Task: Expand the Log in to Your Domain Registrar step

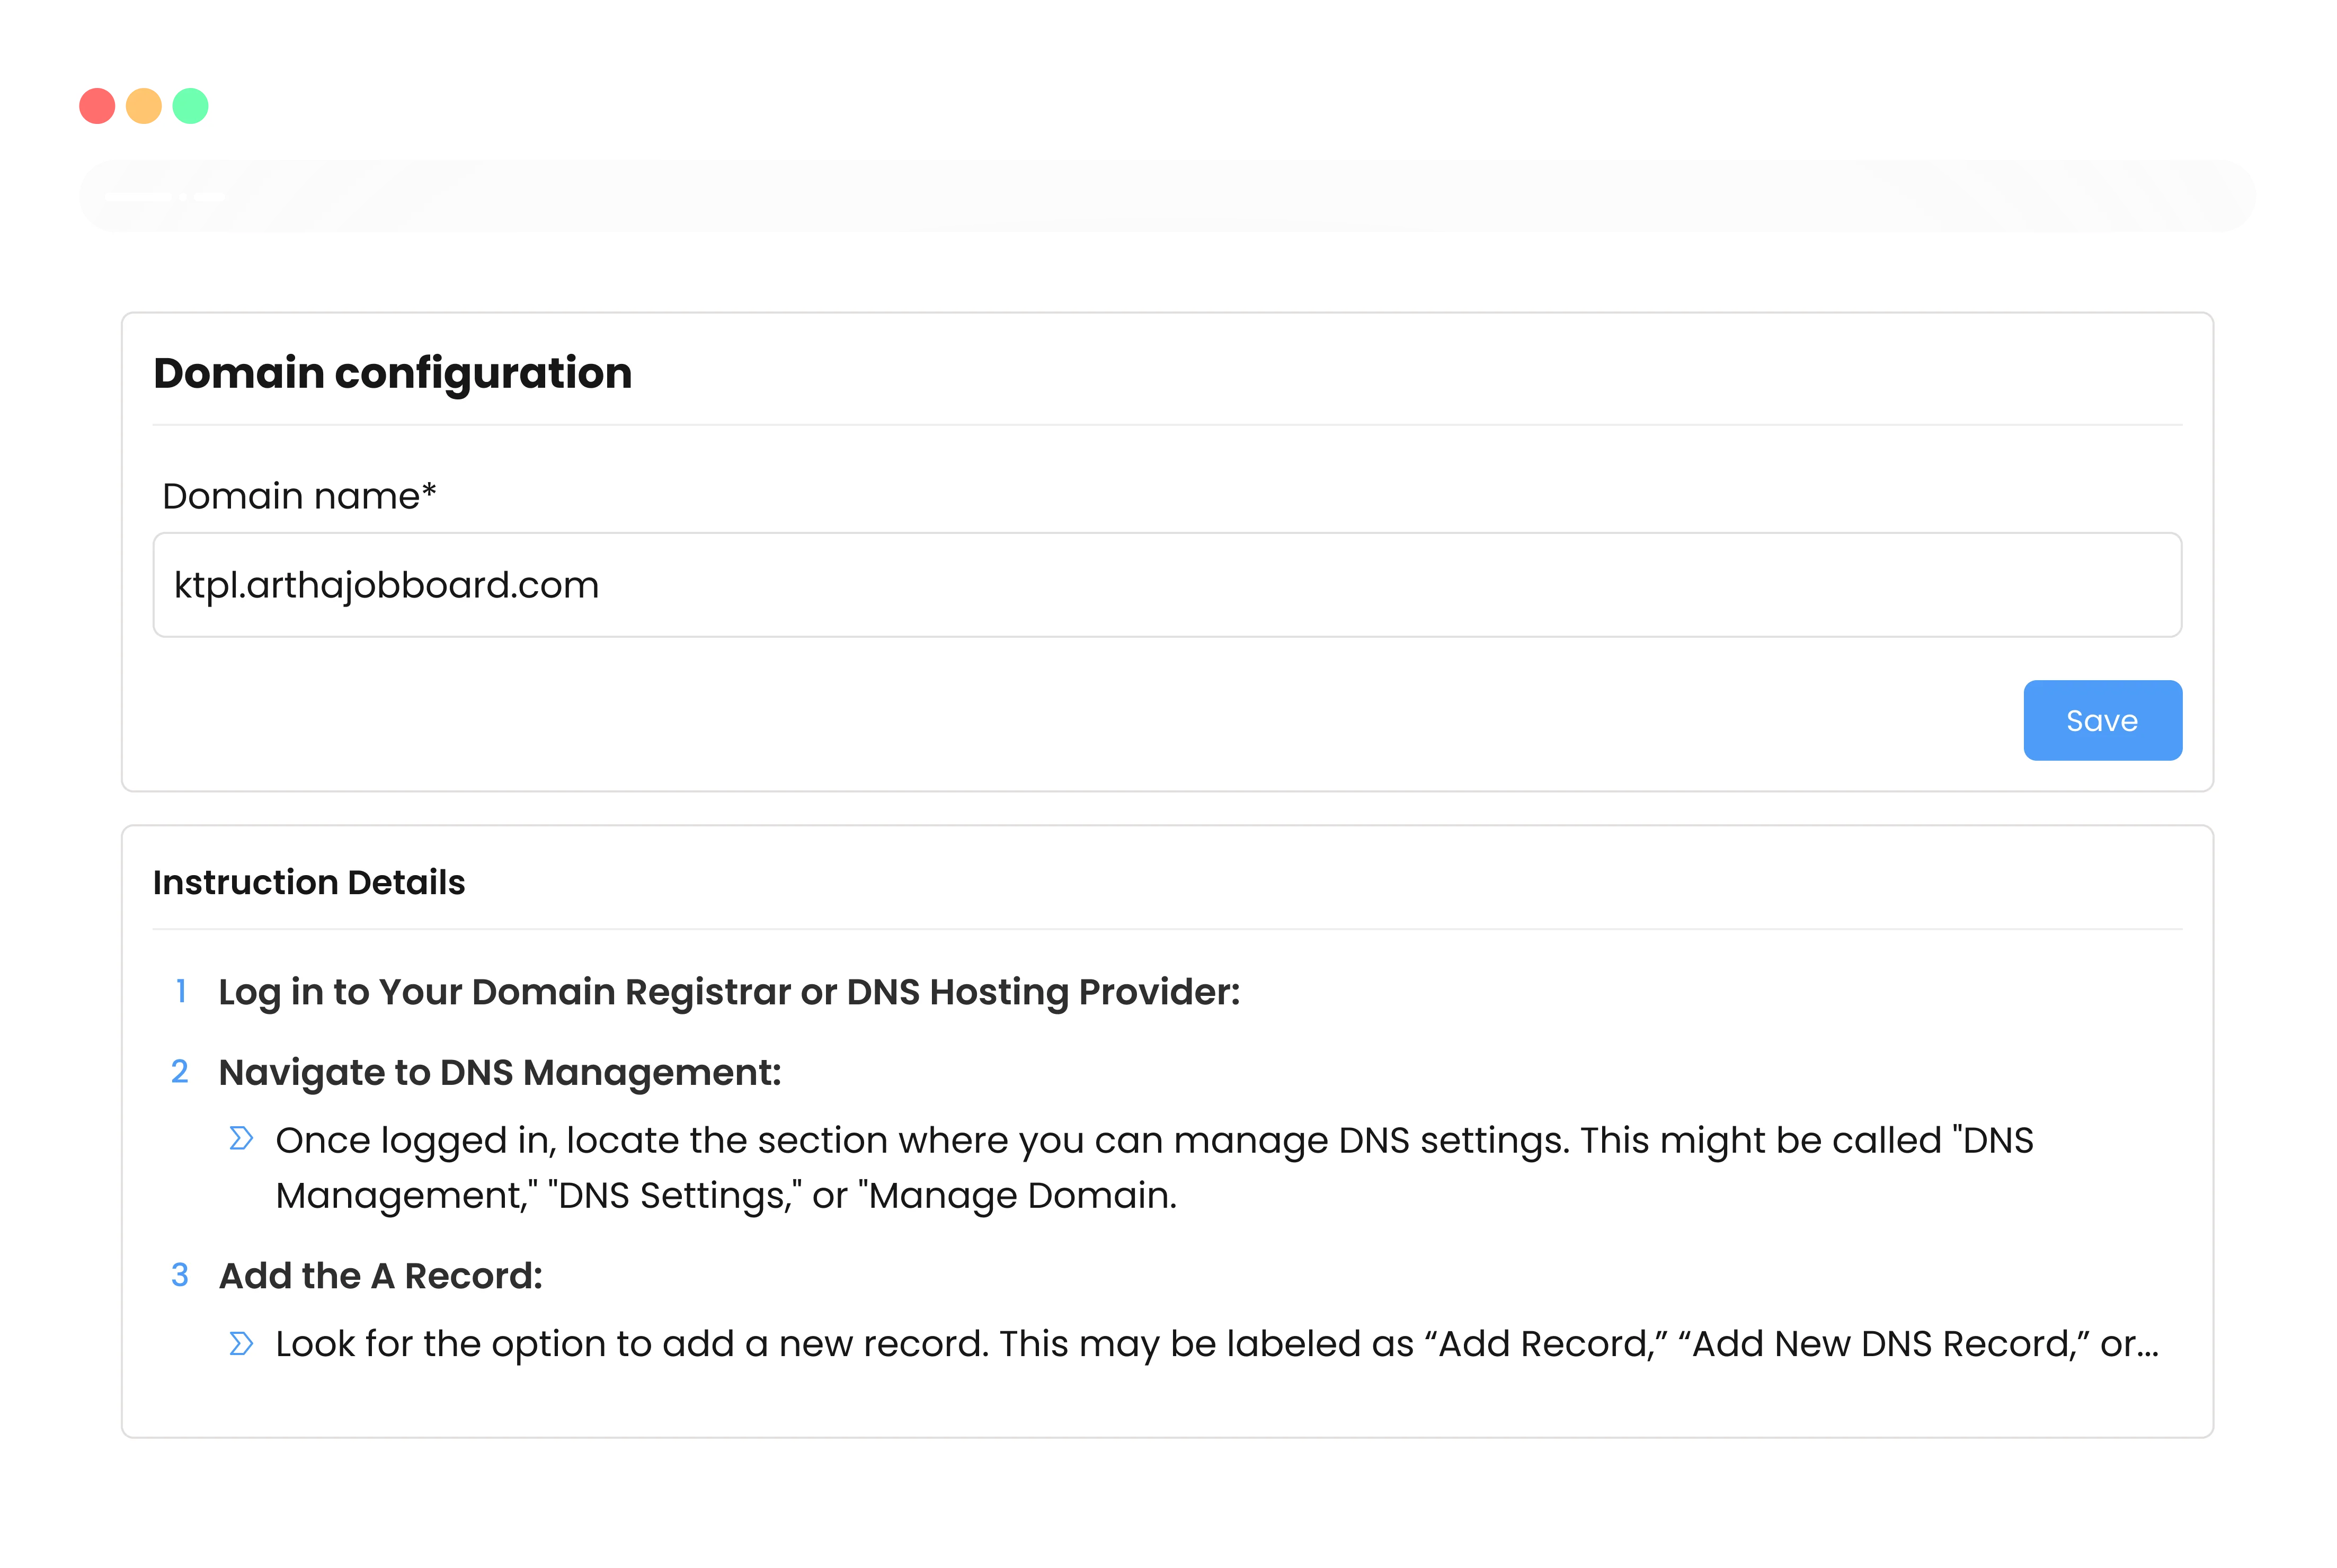Action: [x=729, y=992]
